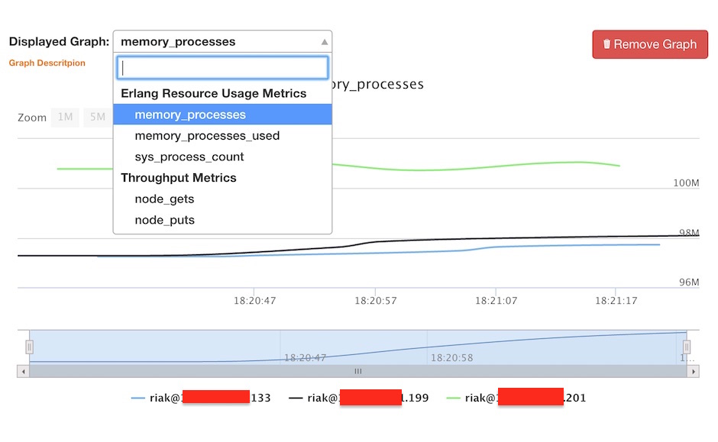Select node_puts in the metrics list
Viewport: 718px width, 442px height.
click(164, 220)
